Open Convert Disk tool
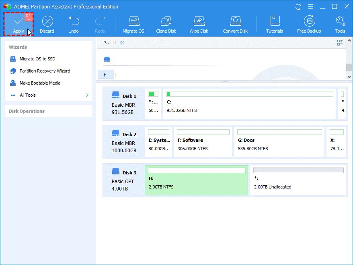 click(x=235, y=24)
